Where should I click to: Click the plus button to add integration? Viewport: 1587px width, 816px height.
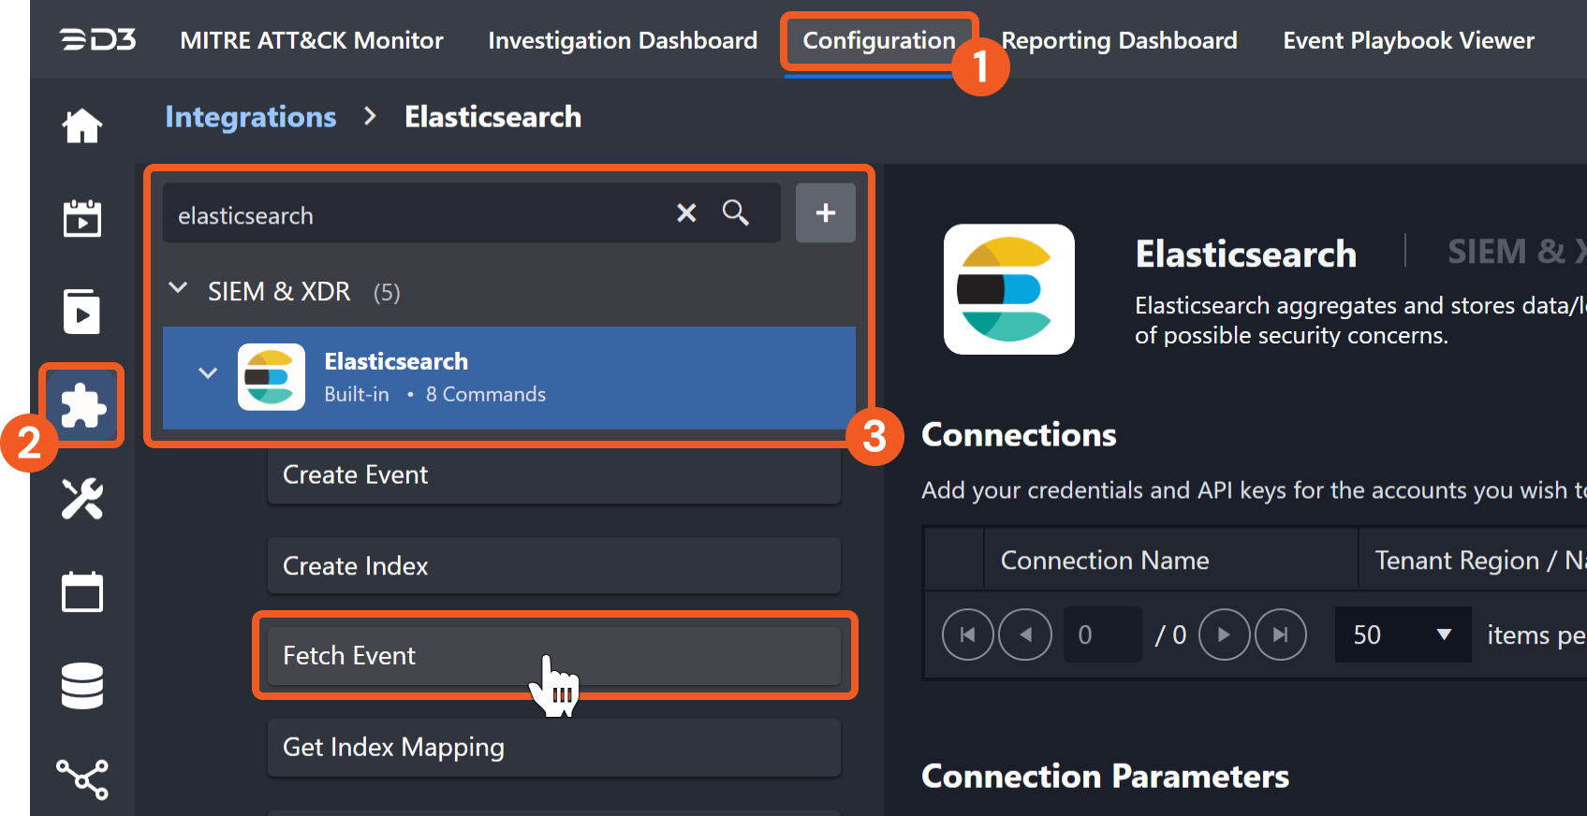pyautogui.click(x=825, y=213)
